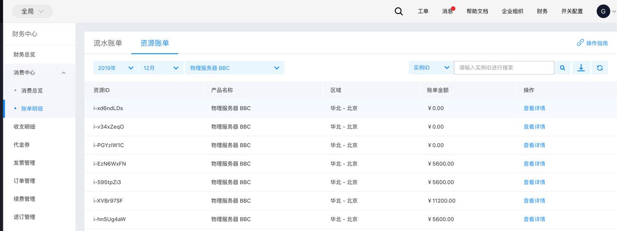View details for i-xd6ndLDs

534,108
